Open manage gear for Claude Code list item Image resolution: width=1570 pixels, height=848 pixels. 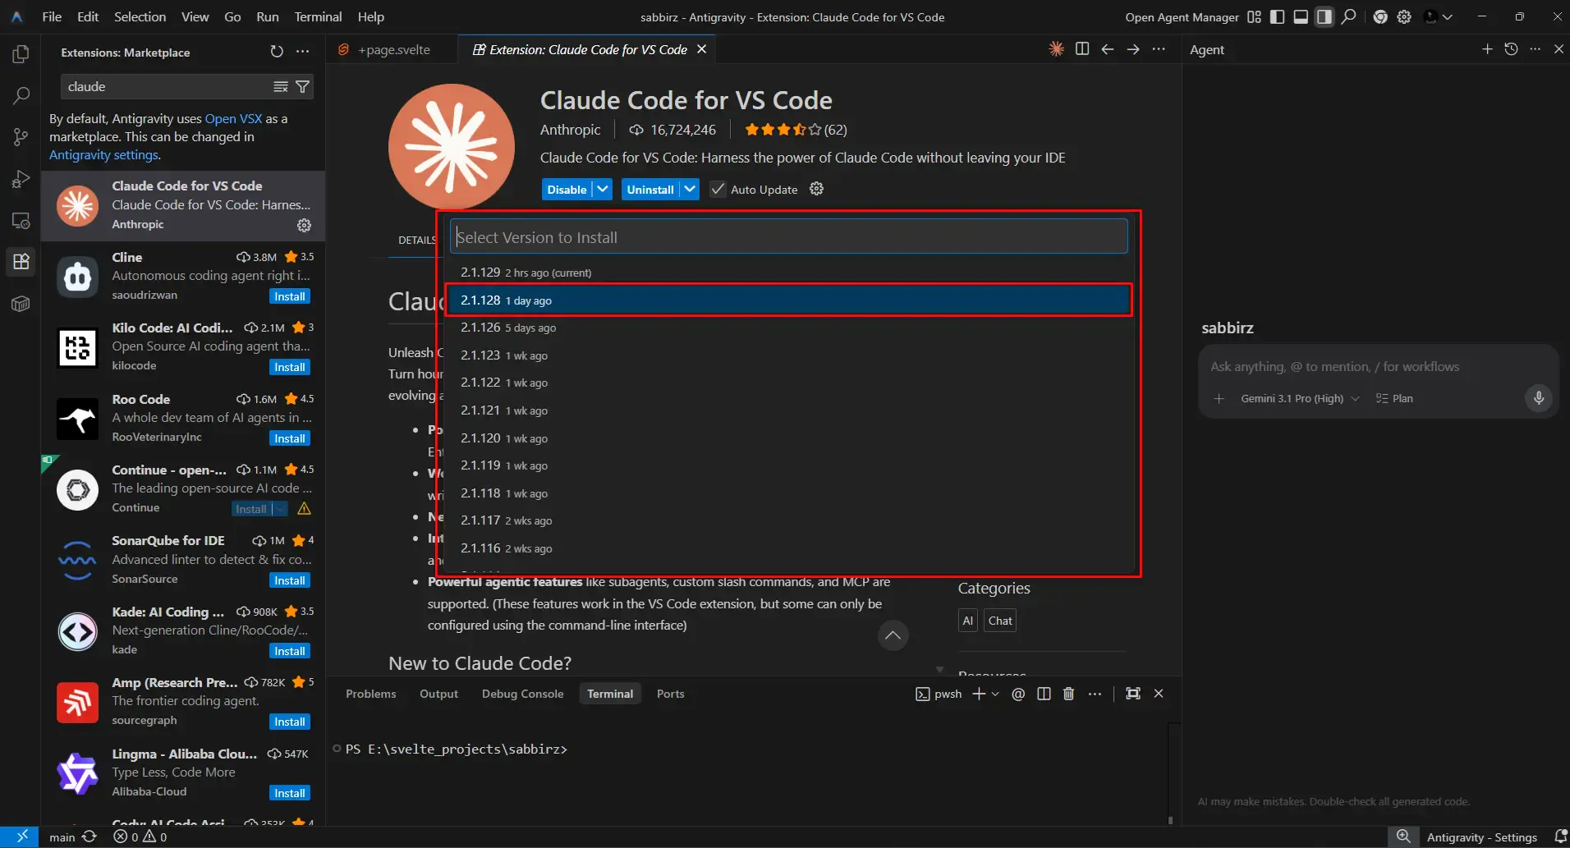[x=304, y=225]
